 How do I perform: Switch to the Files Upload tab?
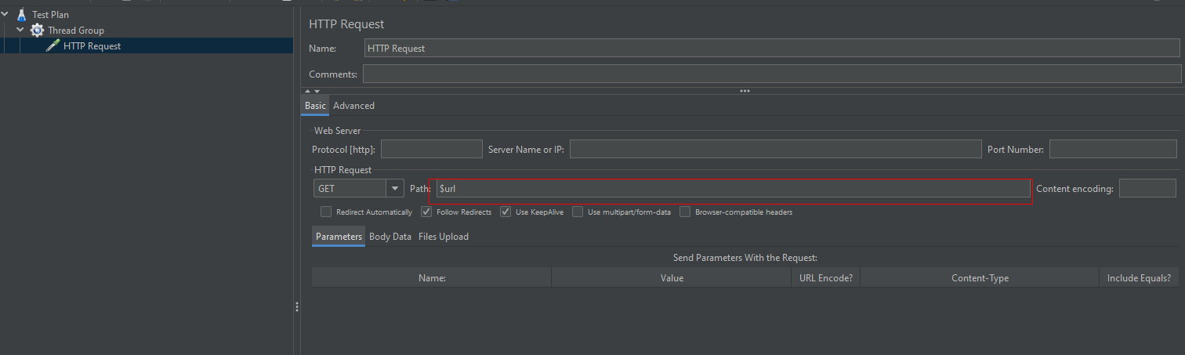pos(443,237)
